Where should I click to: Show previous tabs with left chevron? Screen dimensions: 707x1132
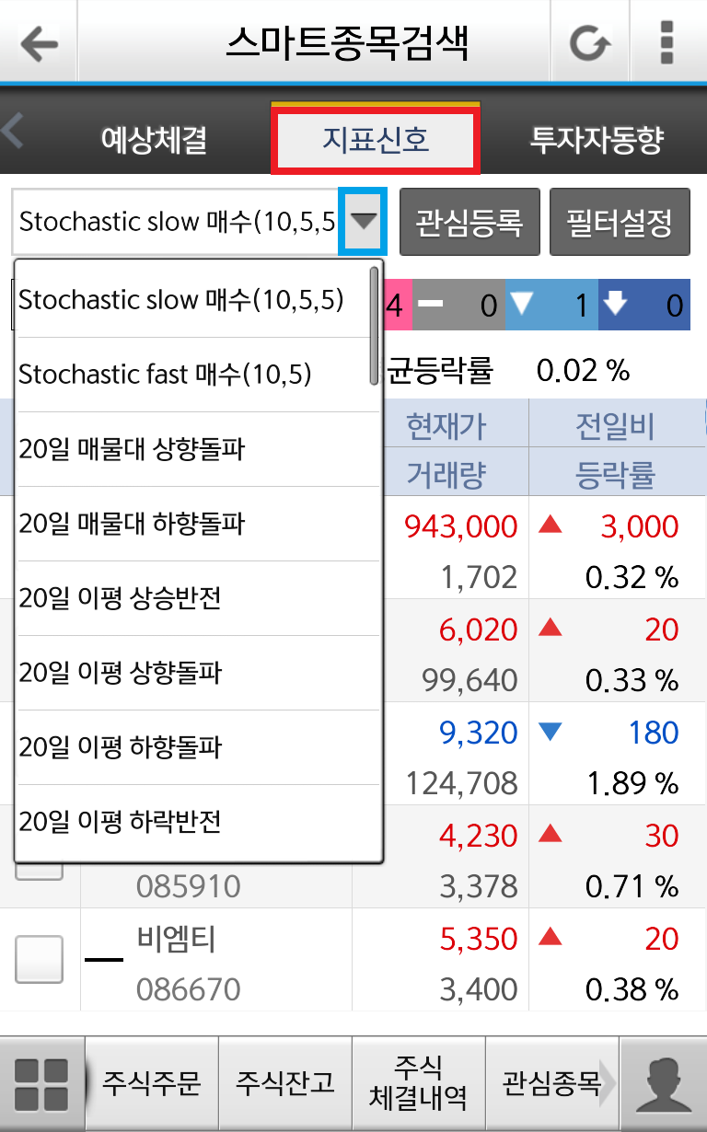(13, 132)
